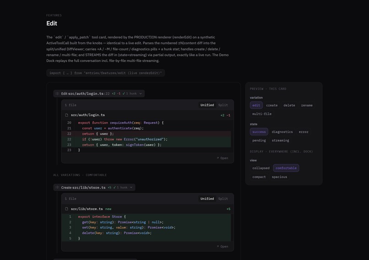Screen dimensions: 369x260
Task: Click the src/auth/login.ts file name in diff
Action: (x=88, y=115)
